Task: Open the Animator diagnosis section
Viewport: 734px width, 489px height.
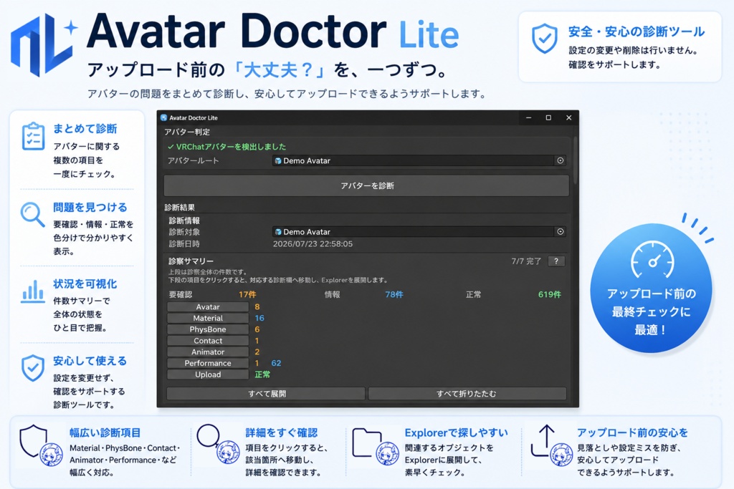Action: pos(208,352)
